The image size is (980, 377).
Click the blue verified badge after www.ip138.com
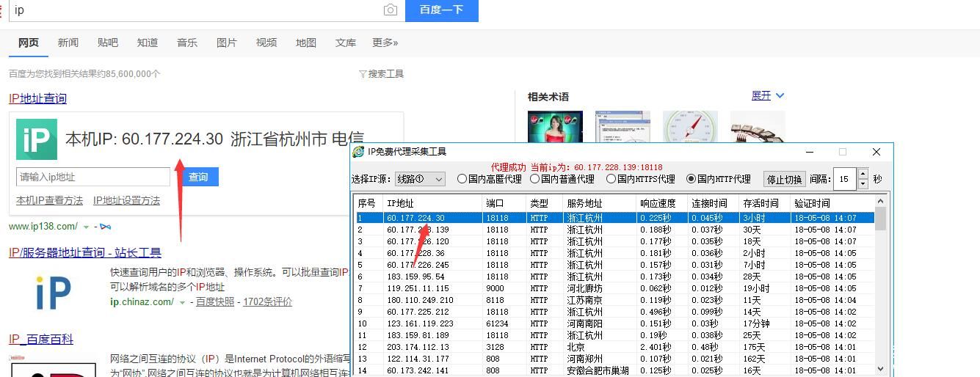pyautogui.click(x=105, y=227)
